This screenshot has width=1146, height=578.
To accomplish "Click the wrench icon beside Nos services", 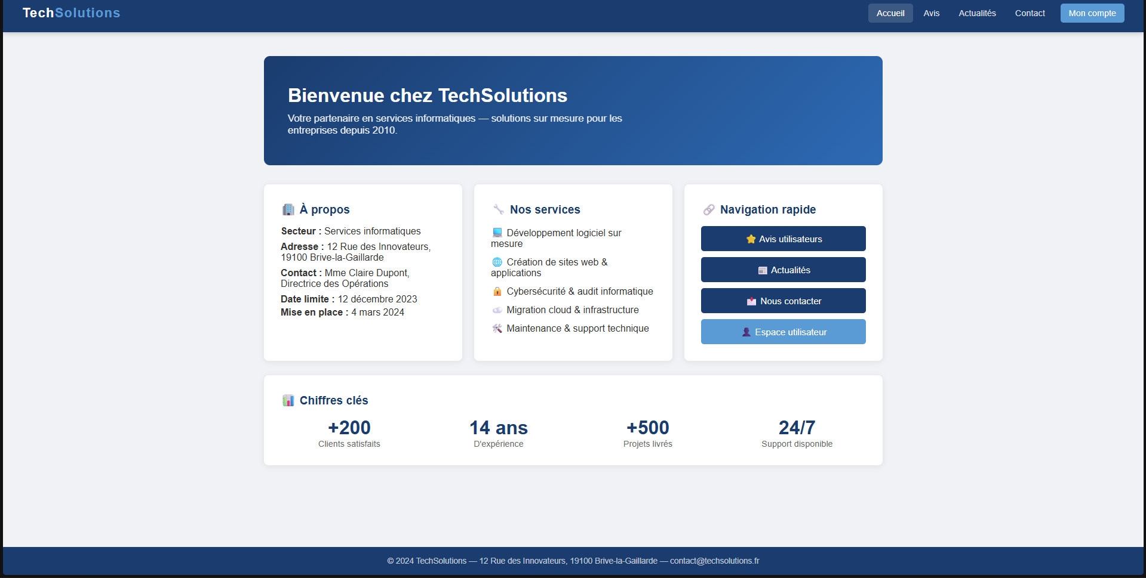I will [499, 209].
